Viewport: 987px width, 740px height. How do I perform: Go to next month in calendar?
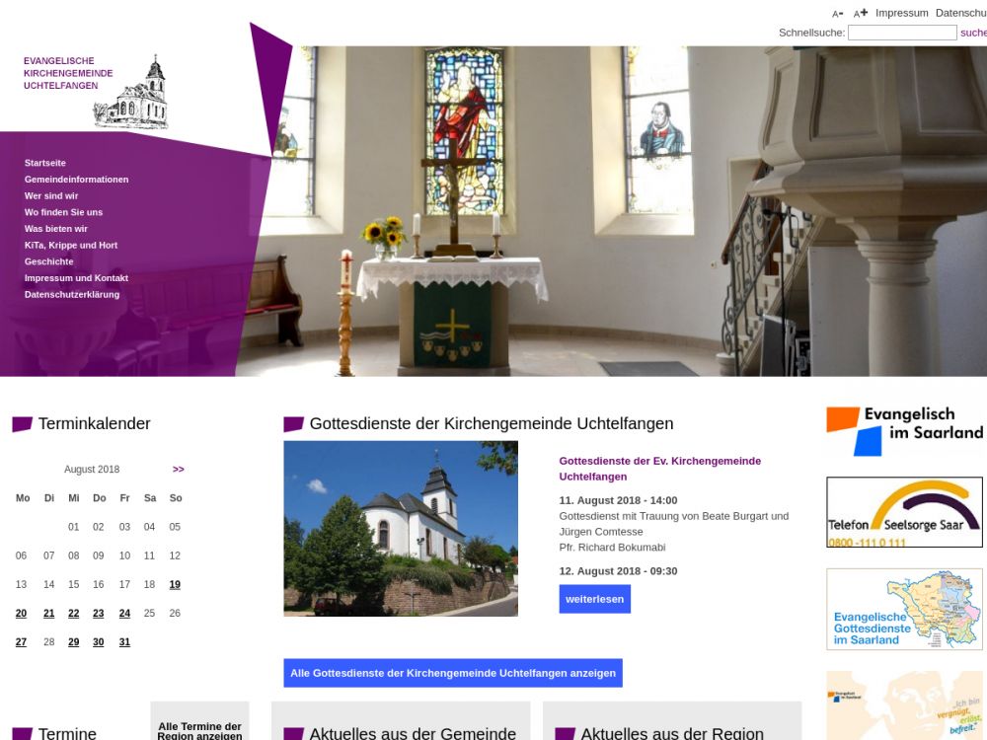179,470
